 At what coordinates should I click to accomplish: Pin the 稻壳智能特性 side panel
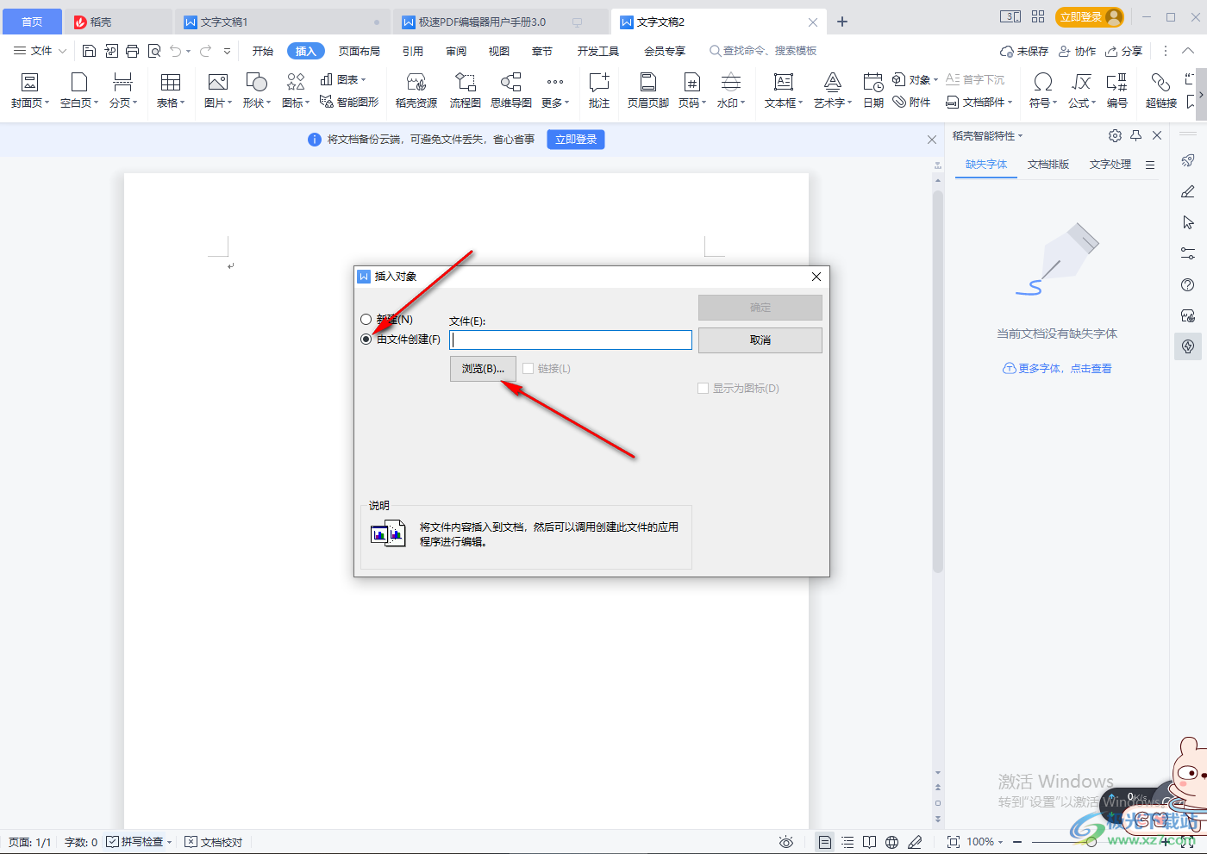tap(1136, 135)
